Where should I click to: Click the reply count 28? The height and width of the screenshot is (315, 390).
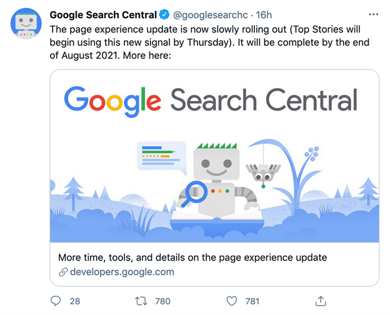(x=75, y=301)
